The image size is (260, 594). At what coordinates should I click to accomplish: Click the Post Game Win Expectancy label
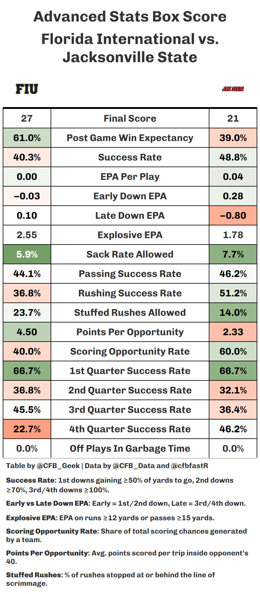coord(130,138)
